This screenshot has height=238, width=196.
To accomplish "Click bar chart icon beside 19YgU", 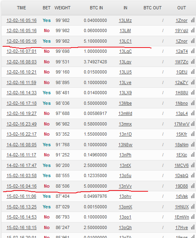I will click(193, 30).
